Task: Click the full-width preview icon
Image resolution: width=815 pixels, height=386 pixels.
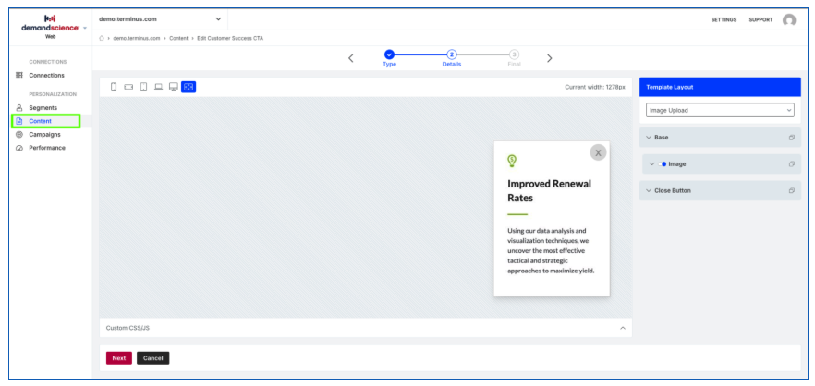Action: click(x=189, y=88)
